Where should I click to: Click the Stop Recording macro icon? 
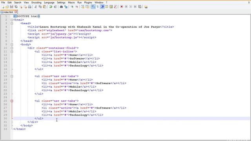coord(126,7)
